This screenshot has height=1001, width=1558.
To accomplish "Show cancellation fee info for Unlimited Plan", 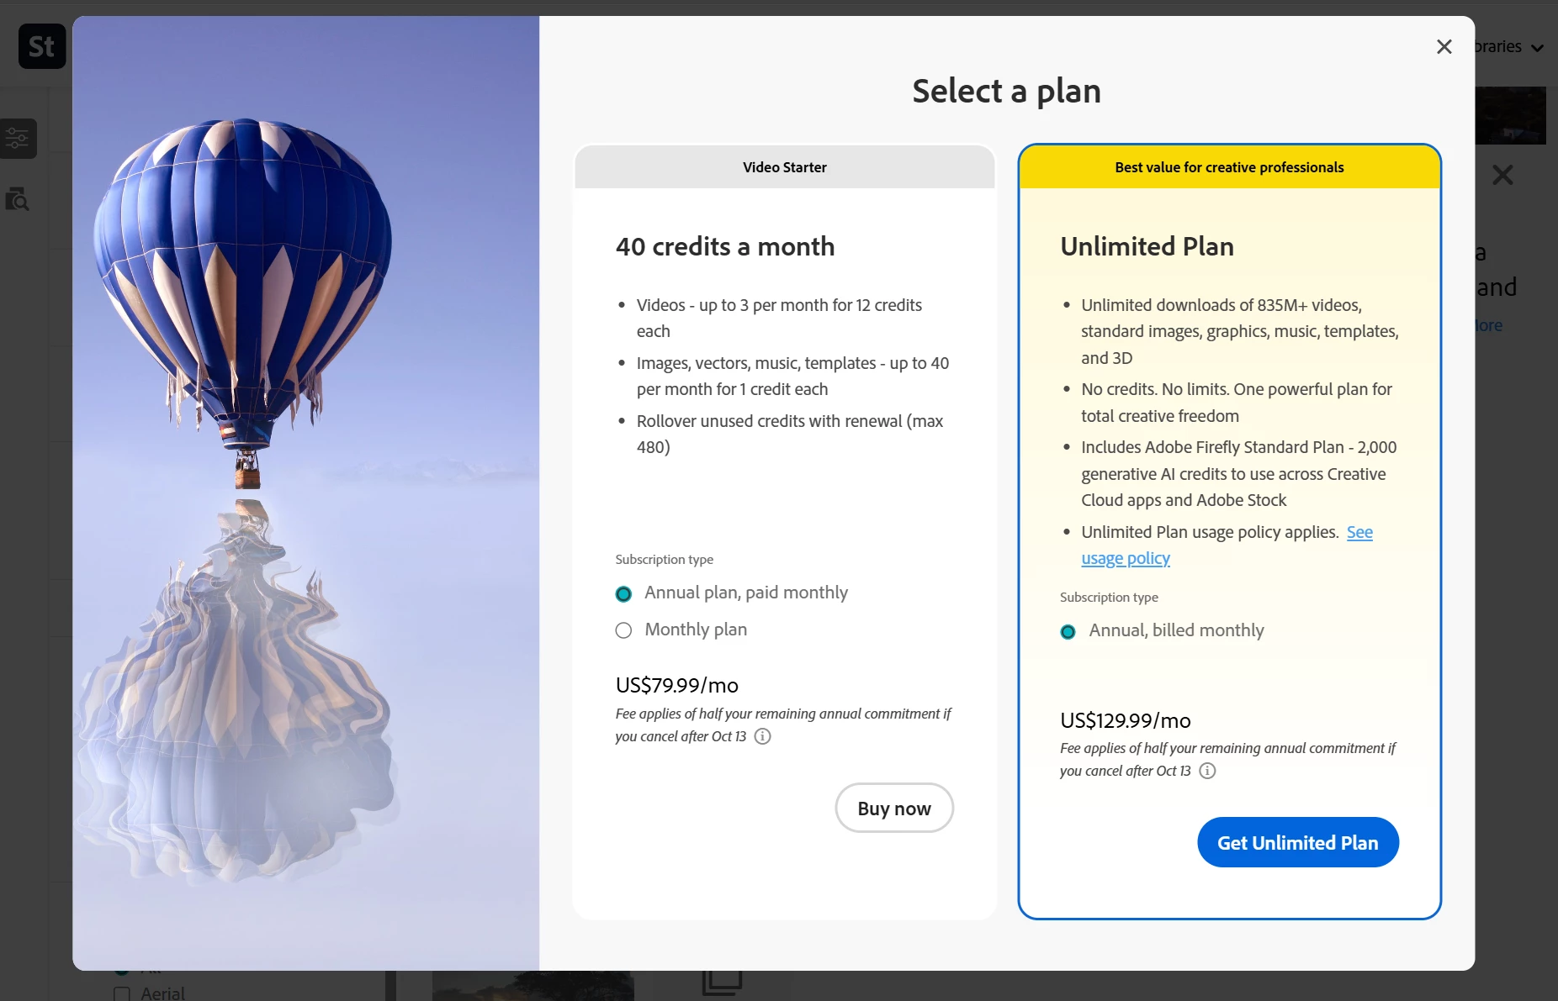I will pos(1207,771).
